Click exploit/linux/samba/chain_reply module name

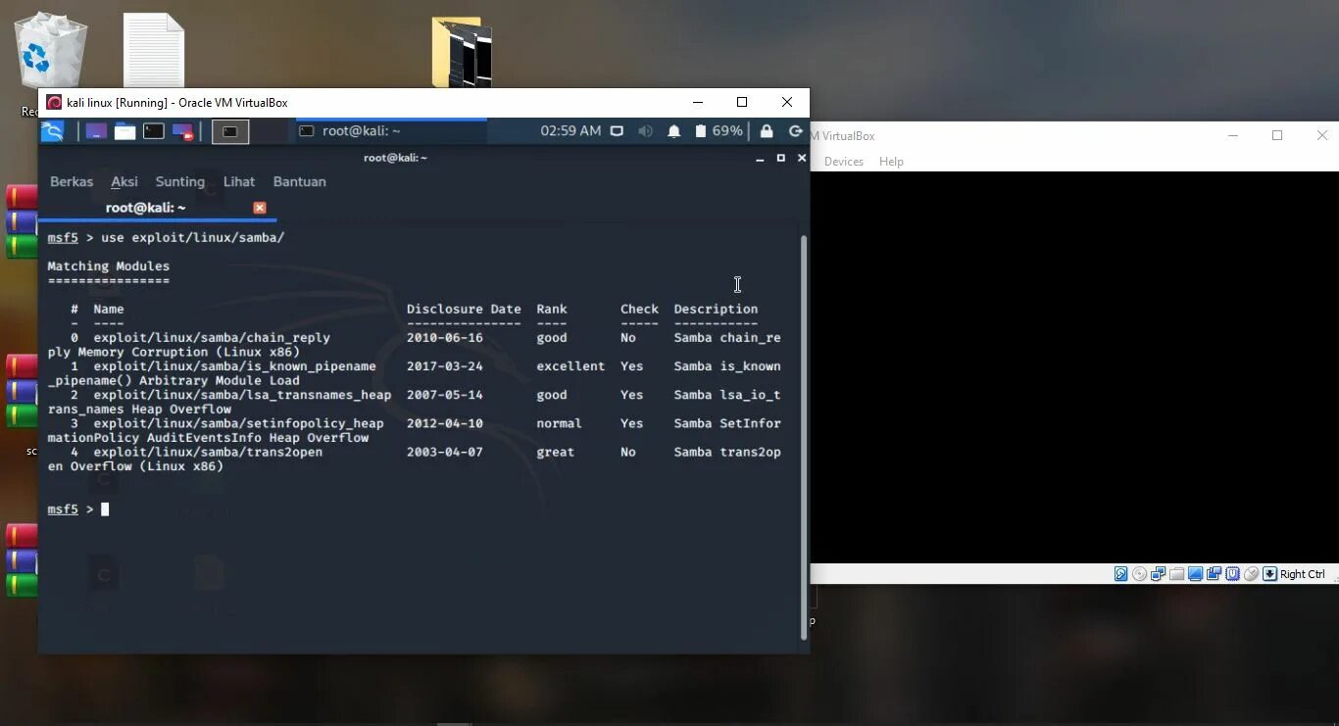click(212, 337)
